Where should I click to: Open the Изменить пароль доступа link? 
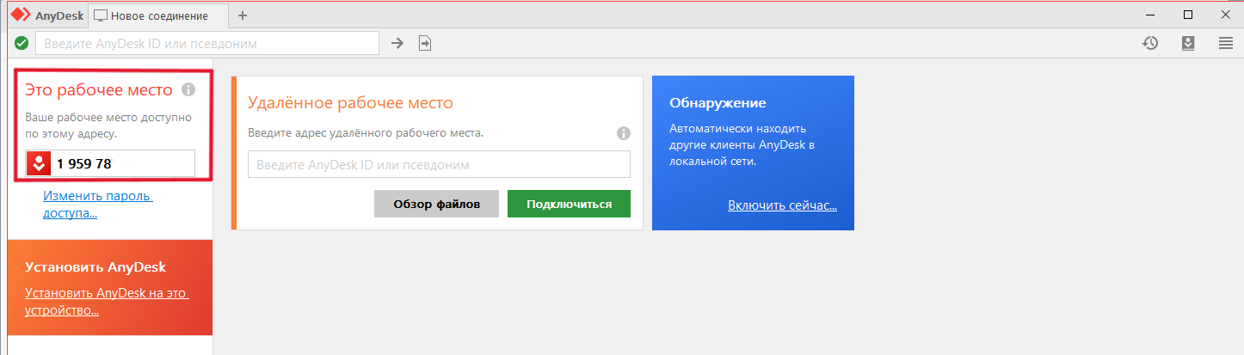97,205
